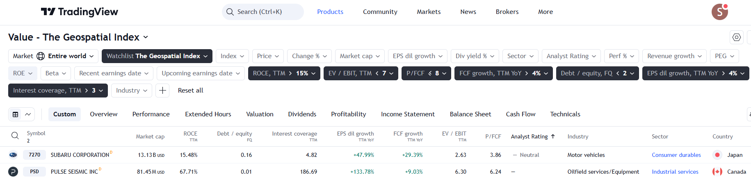Edit the Debt / equity, FQ < 2 filter
The width and height of the screenshot is (751, 179).
click(598, 73)
